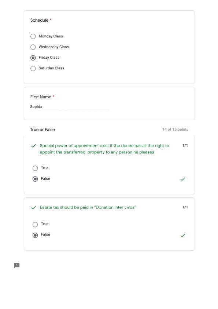Click the report problem feedback icon
The image size is (218, 309).
17,265
